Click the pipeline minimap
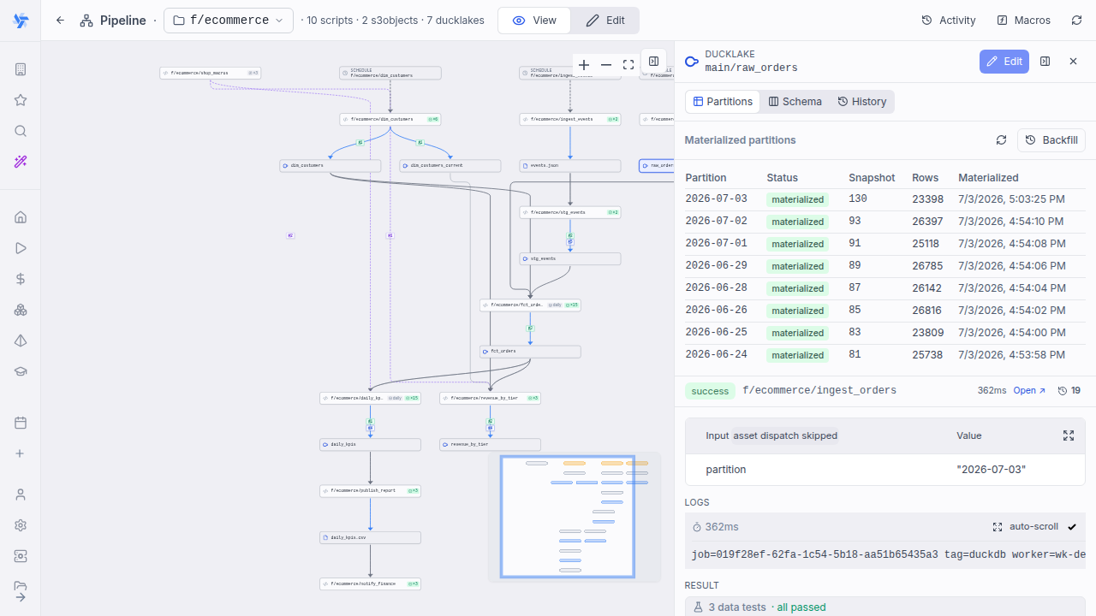Viewport: 1096px width, 616px height. (575, 517)
